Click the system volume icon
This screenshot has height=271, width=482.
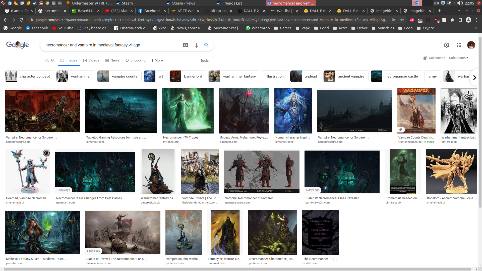(460, 3)
